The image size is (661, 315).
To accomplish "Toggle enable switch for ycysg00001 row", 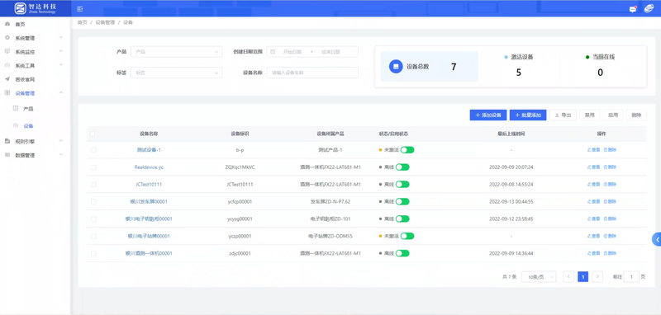I will [402, 219].
